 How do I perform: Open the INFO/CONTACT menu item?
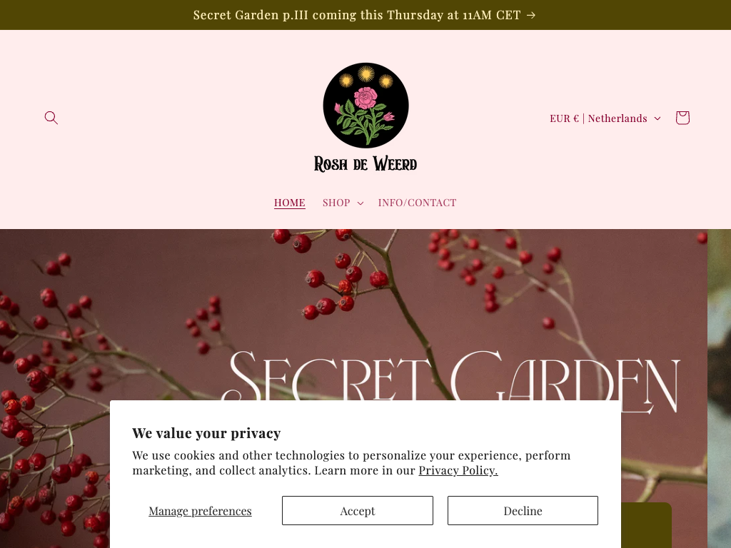pos(417,203)
